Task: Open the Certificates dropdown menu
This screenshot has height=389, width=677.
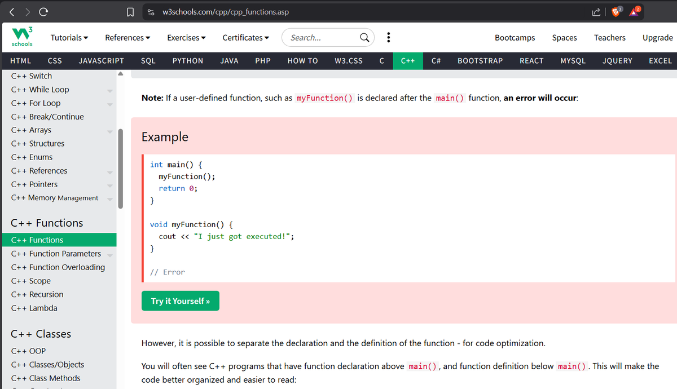Action: click(245, 38)
